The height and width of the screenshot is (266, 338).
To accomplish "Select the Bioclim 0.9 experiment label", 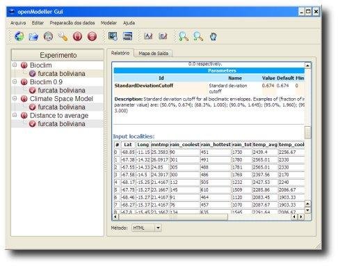I will [46, 82].
